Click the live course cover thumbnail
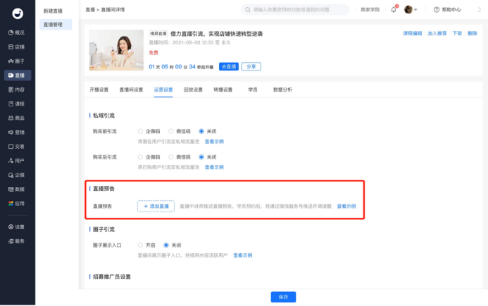The height and width of the screenshot is (306, 488). (x=115, y=51)
